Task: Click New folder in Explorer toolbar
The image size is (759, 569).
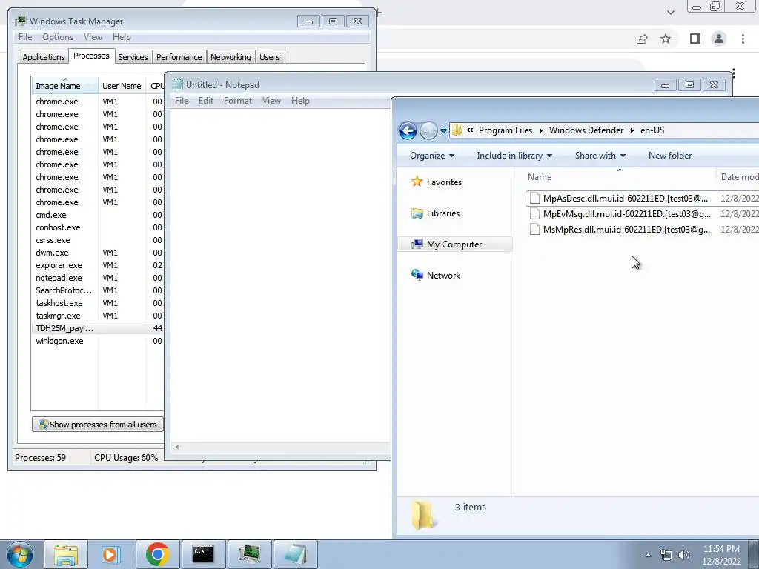Action: pyautogui.click(x=670, y=156)
